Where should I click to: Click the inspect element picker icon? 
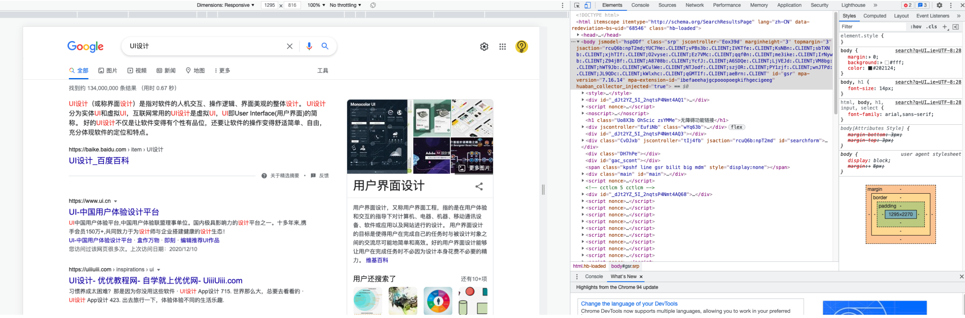point(577,5)
